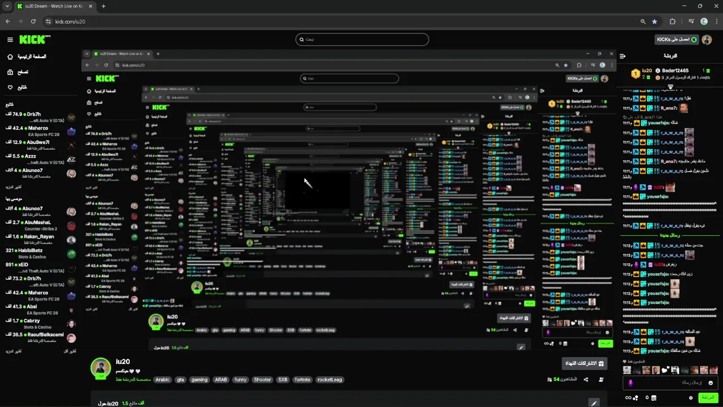Focus the chat message input box

pyautogui.click(x=669, y=383)
